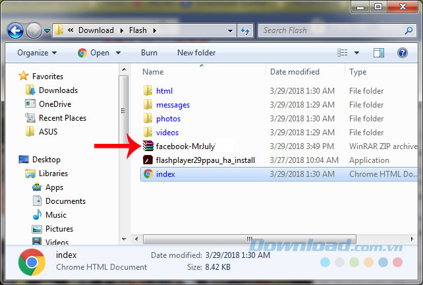Select the flashplayer29ppau_ha_install application file

(205, 160)
